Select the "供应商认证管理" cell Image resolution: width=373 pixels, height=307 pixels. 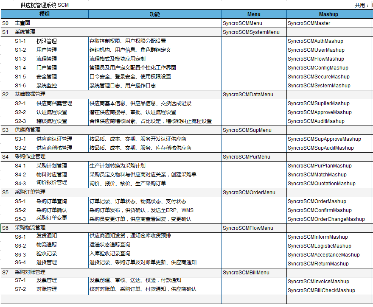54,139
